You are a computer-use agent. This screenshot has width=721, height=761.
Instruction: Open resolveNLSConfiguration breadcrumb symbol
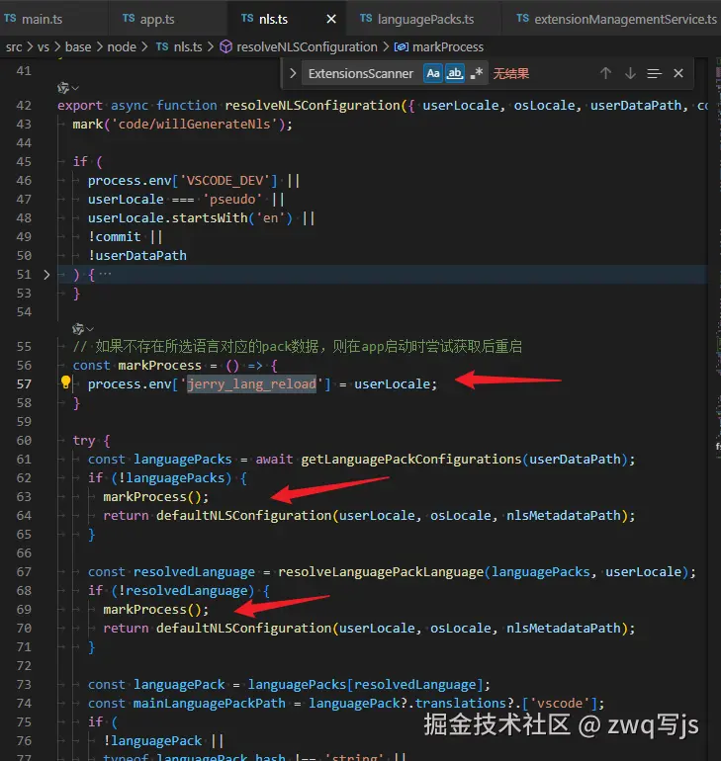tap(299, 47)
